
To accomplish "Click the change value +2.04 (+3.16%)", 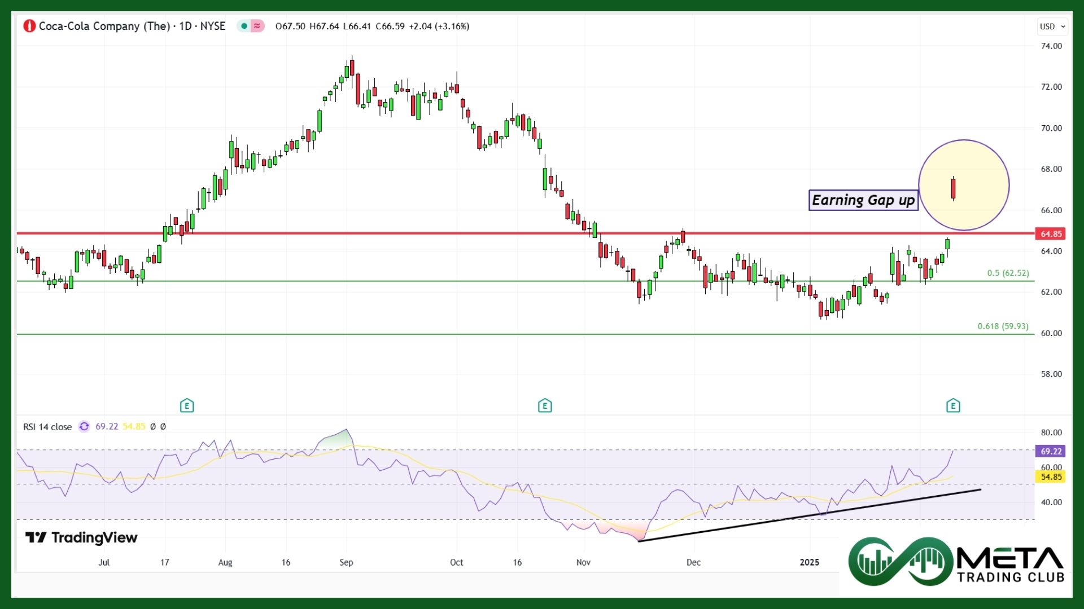I will 439,26.
